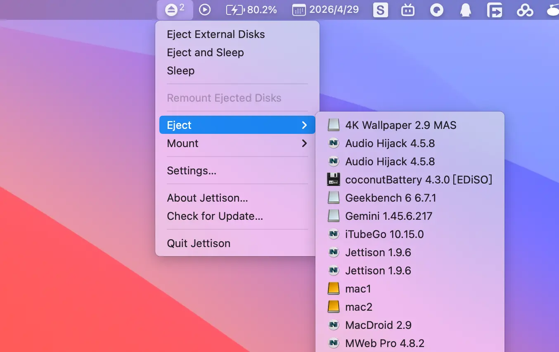
Task: Eject the mac2 disk
Action: click(x=410, y=307)
